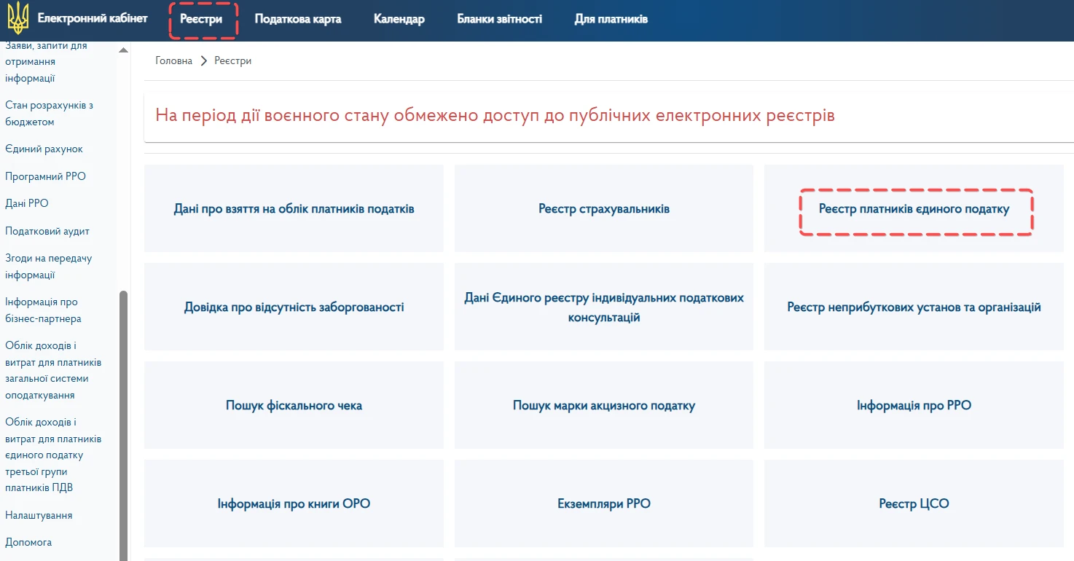Click the sidebar scroll-up arrow
The image size is (1074, 561).
click(x=123, y=50)
